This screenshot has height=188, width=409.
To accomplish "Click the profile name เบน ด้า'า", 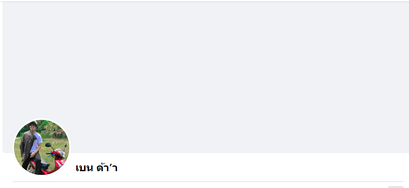I will (97, 168).
